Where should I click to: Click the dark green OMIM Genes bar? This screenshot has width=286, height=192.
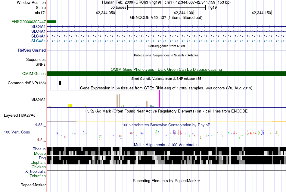[166, 73]
